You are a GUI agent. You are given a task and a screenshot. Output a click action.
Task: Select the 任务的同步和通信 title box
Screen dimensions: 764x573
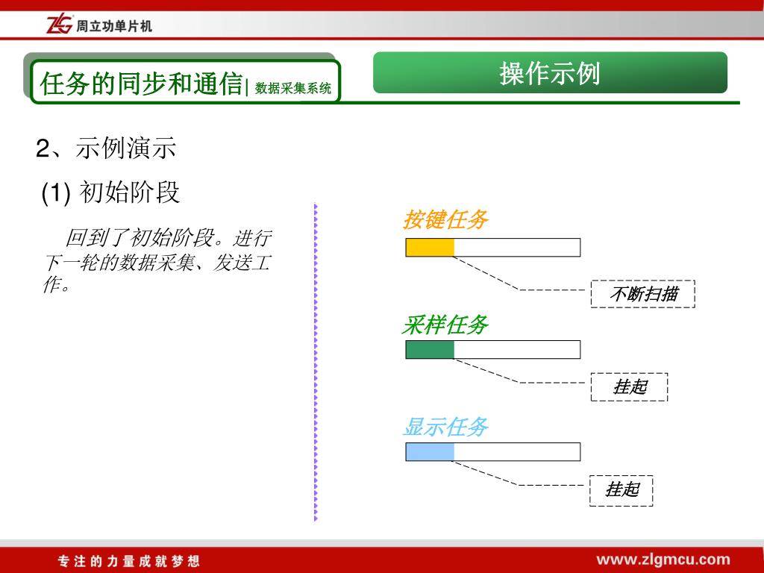point(185,82)
